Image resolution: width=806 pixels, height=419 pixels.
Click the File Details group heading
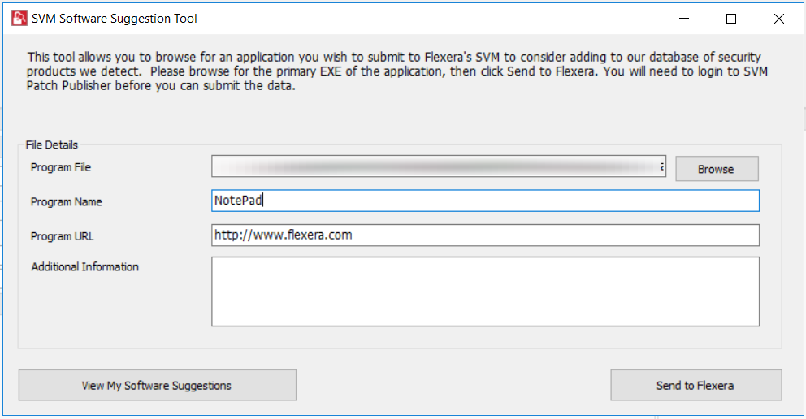click(x=51, y=145)
